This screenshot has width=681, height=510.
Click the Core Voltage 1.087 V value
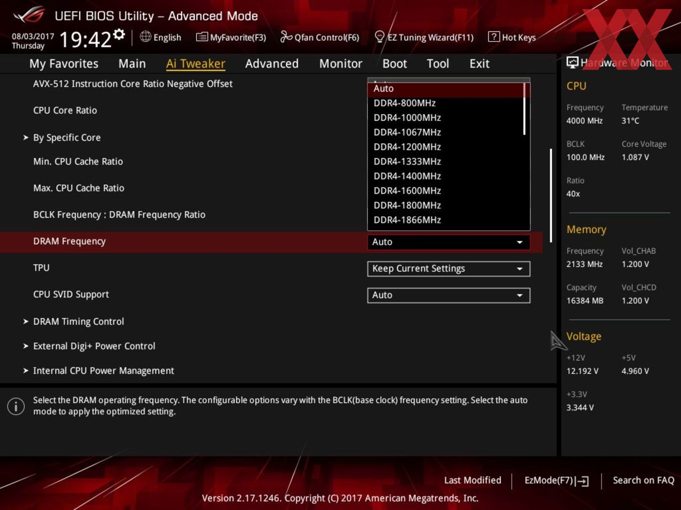[x=635, y=157]
